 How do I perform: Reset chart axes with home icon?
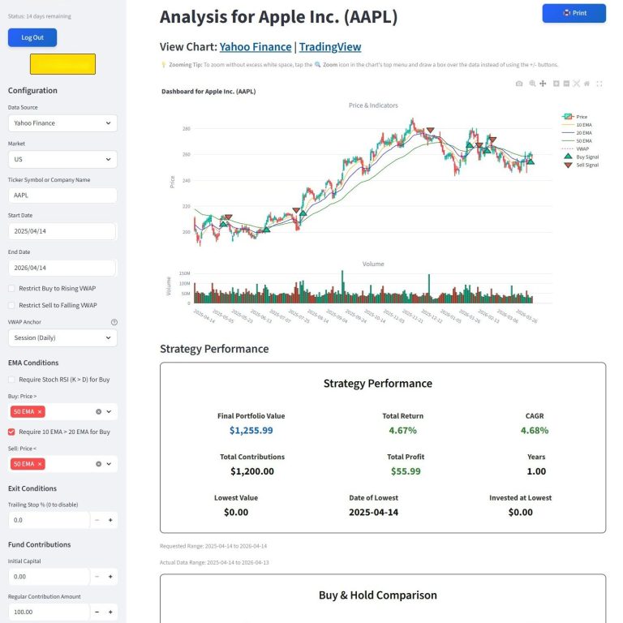point(586,84)
